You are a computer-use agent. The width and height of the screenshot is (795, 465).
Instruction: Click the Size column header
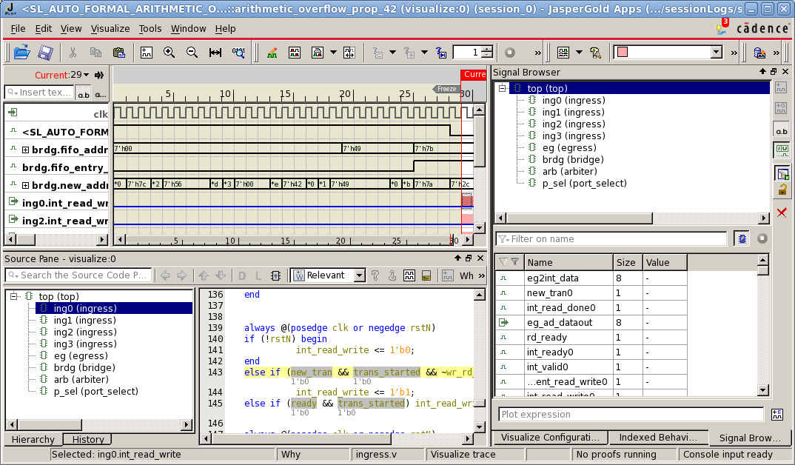pyautogui.click(x=628, y=262)
